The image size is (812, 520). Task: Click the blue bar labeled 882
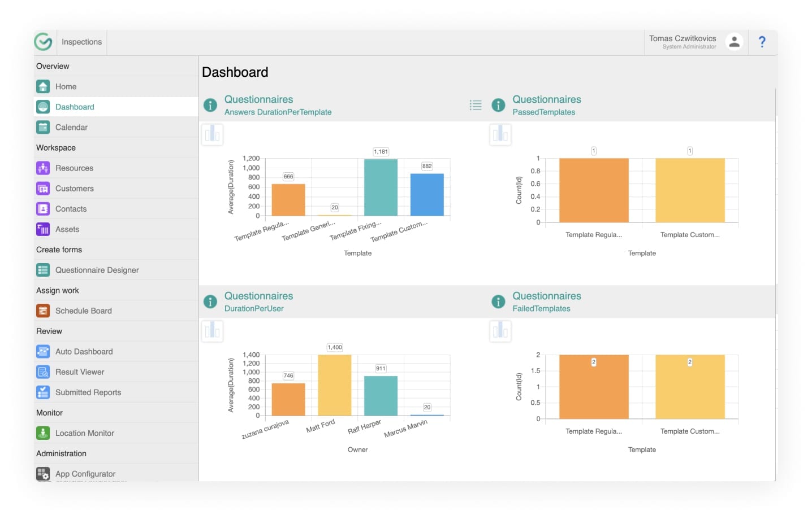pos(427,195)
